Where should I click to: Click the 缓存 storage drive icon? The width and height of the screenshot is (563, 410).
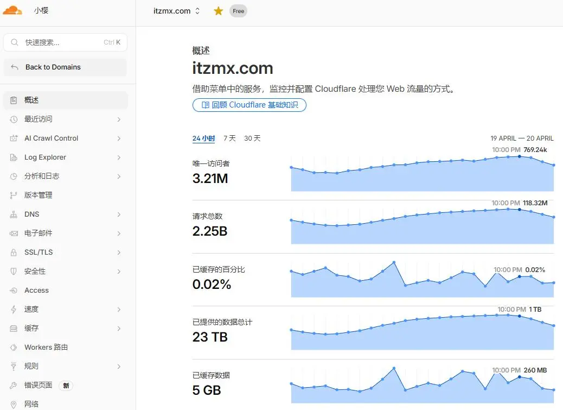click(x=13, y=329)
